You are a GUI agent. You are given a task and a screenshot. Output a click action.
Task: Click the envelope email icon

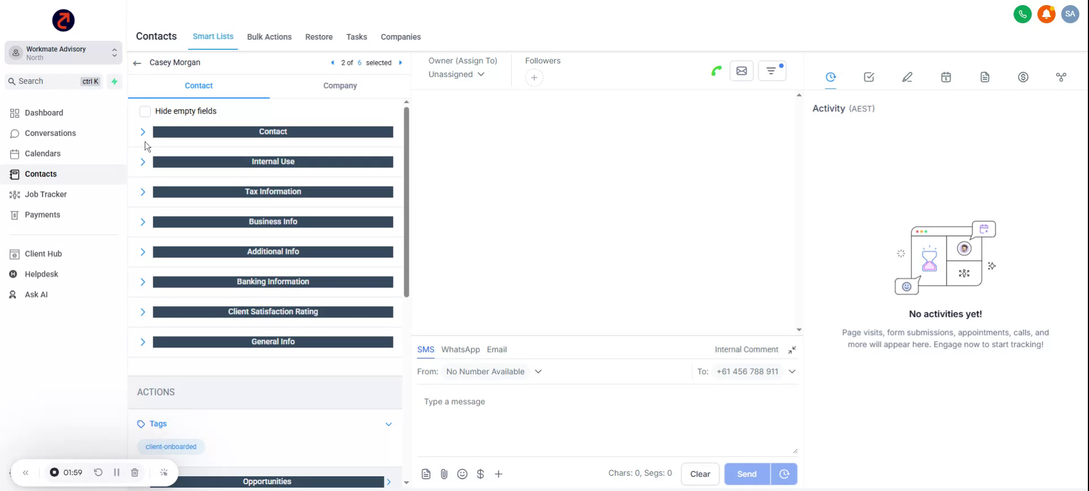(x=741, y=71)
